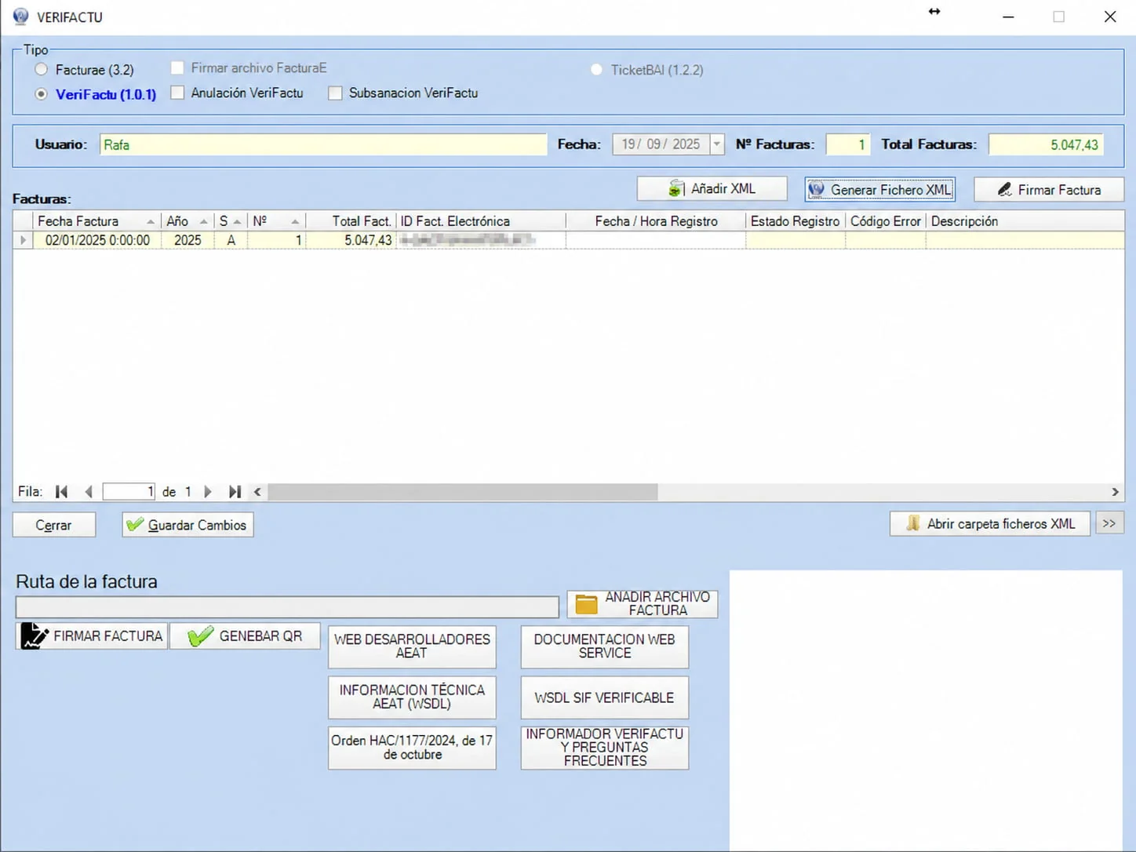Screen dimensions: 1136x852
Task: Click the pen icon on FIRMAR FACTURA
Action: pyautogui.click(x=35, y=635)
